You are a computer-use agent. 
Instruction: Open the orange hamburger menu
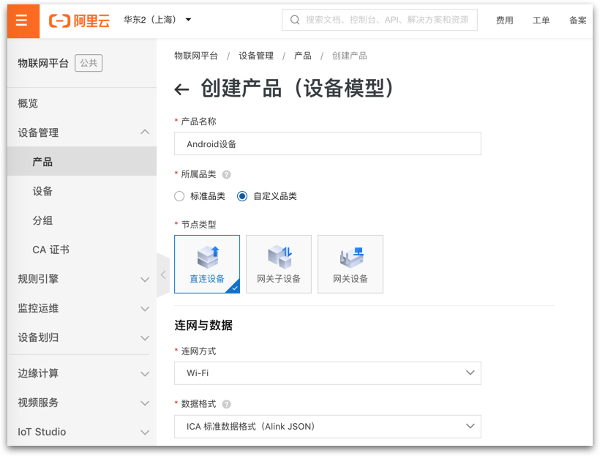point(23,20)
